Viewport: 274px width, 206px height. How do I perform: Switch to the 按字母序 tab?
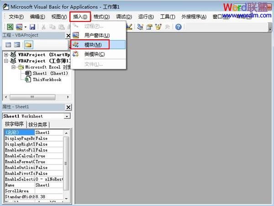(14, 124)
